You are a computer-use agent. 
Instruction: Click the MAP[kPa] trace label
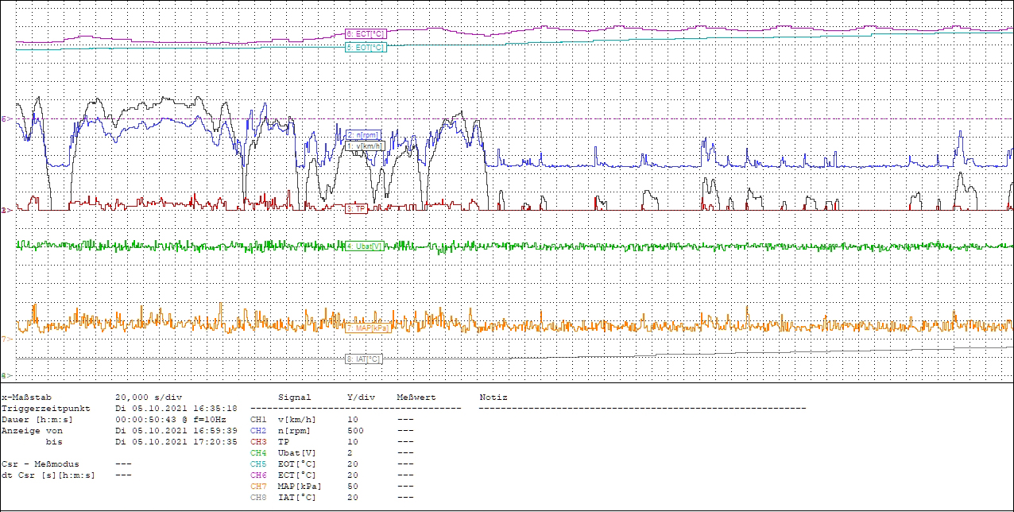pos(368,328)
